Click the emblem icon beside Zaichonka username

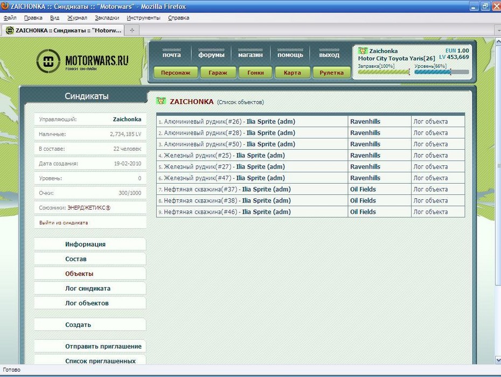[363, 51]
